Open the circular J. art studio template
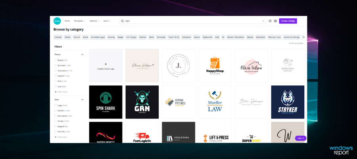The width and height of the screenshot is (357, 159). pyautogui.click(x=178, y=66)
